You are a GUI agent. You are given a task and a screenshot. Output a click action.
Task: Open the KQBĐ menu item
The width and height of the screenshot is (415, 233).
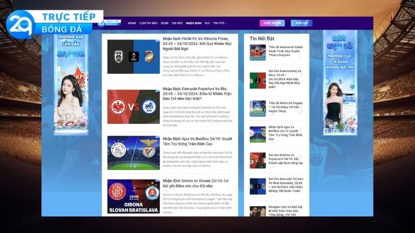click(164, 23)
